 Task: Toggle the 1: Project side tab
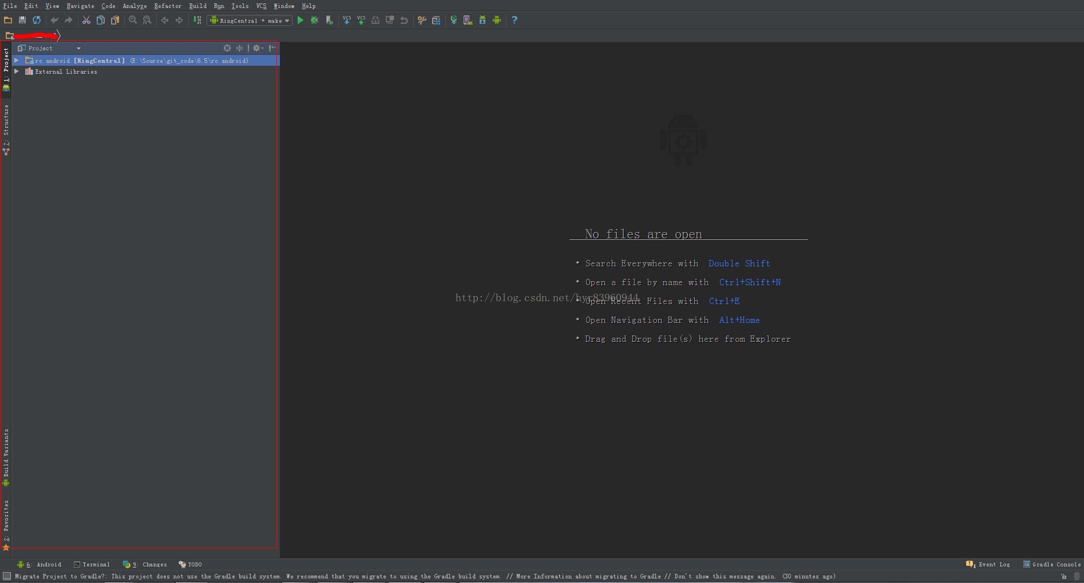point(6,69)
